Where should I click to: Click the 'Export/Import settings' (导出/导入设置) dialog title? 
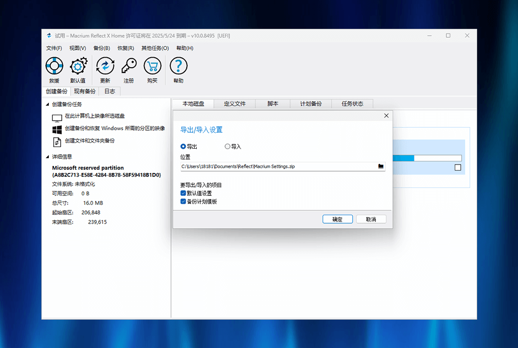tap(201, 130)
